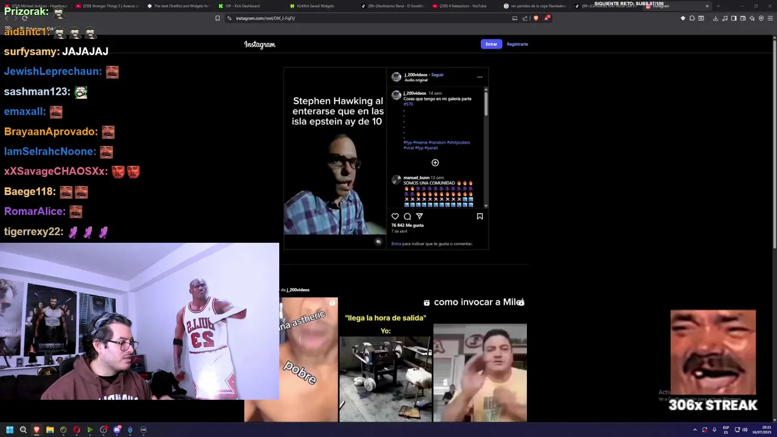Switch to VIP - Kick Dashboard tab
The image size is (777, 437).
tap(249, 6)
